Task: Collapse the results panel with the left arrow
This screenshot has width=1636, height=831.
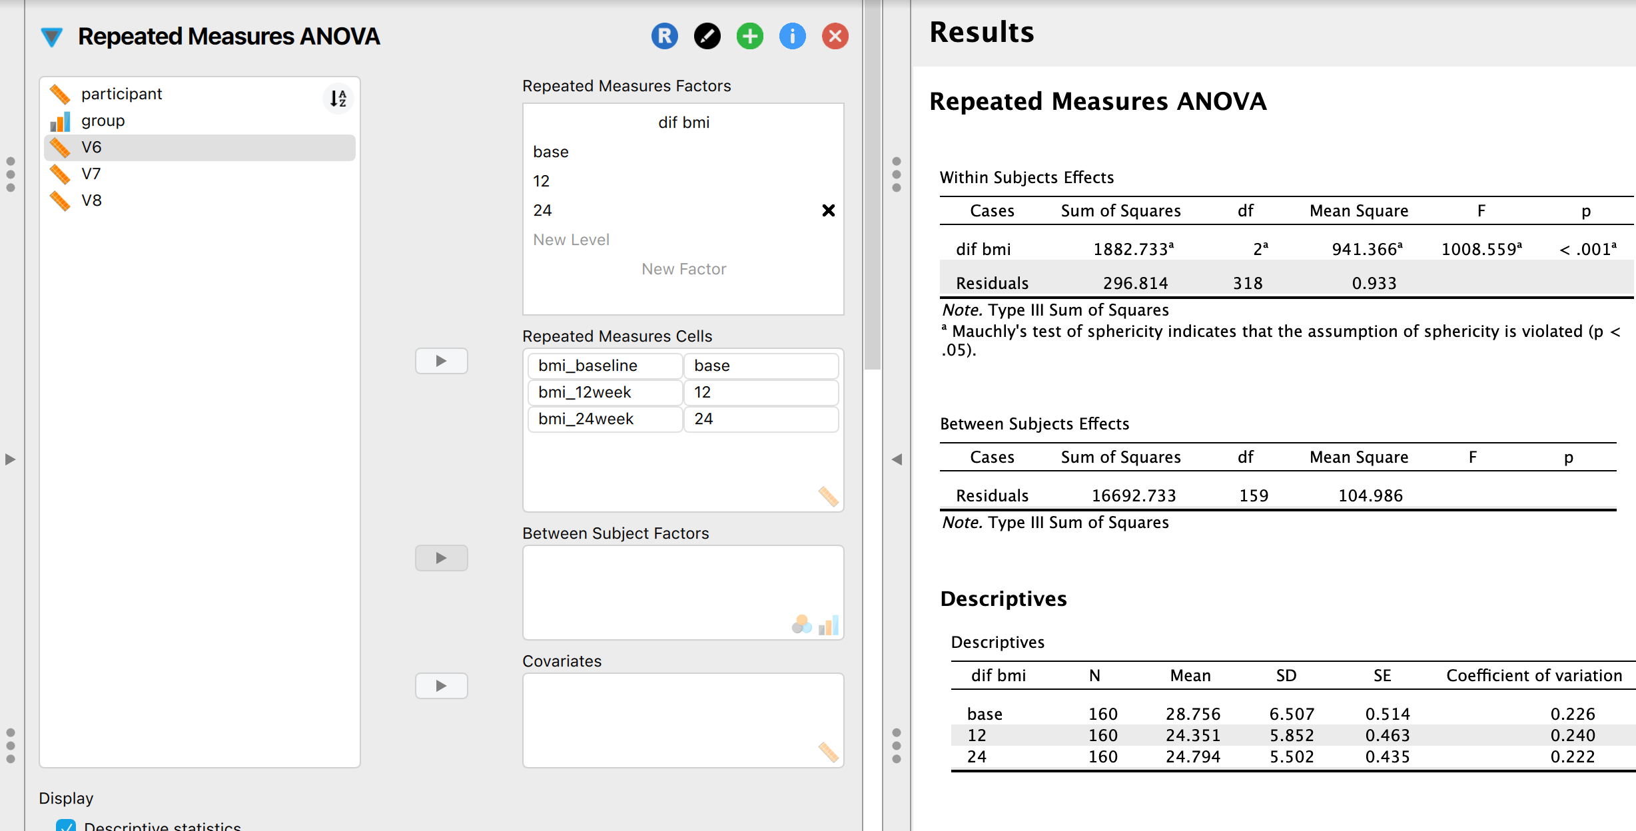Action: click(x=898, y=458)
